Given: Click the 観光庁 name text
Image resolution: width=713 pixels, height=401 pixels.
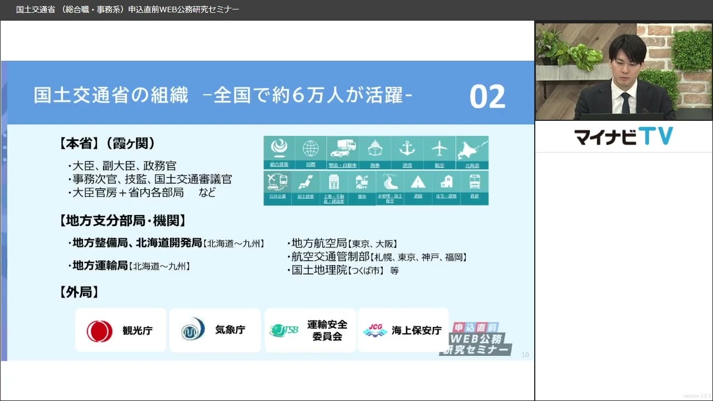Looking at the screenshot, I should tap(138, 331).
